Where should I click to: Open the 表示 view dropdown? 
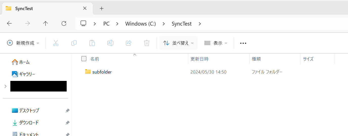pos(216,43)
